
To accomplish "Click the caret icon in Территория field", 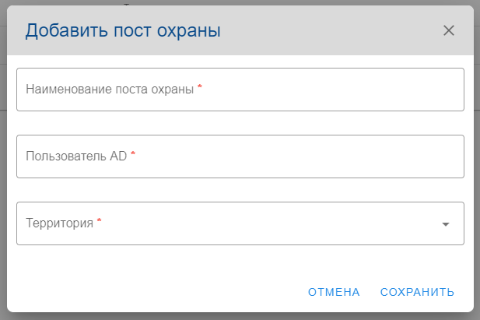I will [x=446, y=224].
